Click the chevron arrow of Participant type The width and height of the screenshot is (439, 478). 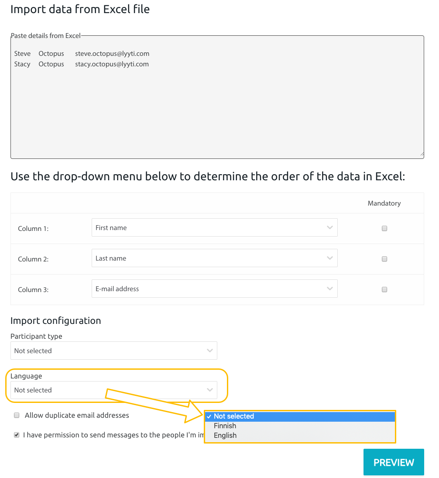[210, 351]
